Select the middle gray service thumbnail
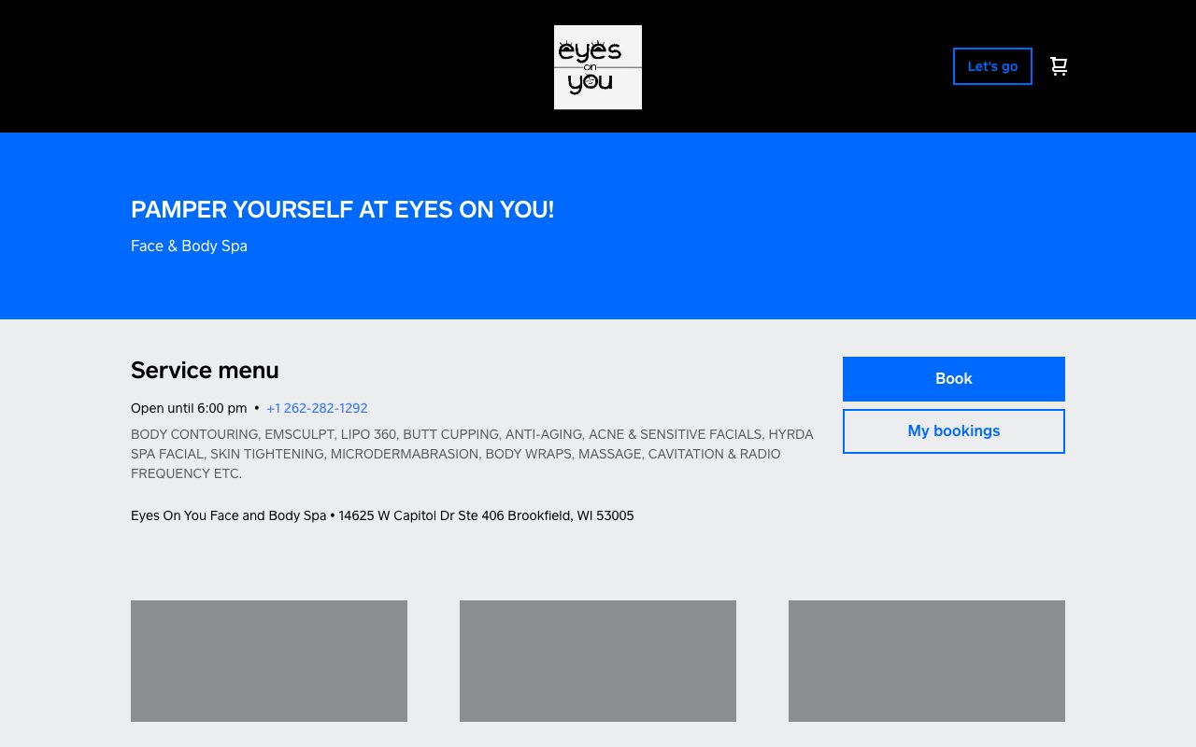The width and height of the screenshot is (1196, 747). [598, 661]
